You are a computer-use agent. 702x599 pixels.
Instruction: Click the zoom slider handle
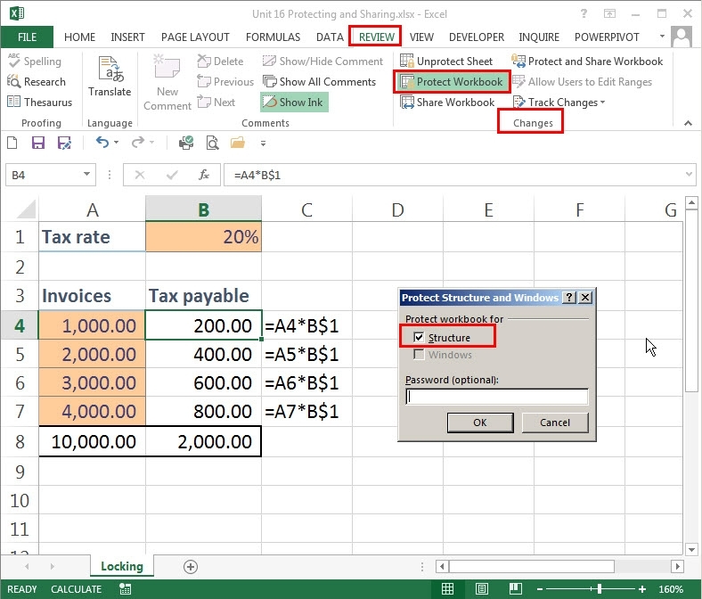599,589
